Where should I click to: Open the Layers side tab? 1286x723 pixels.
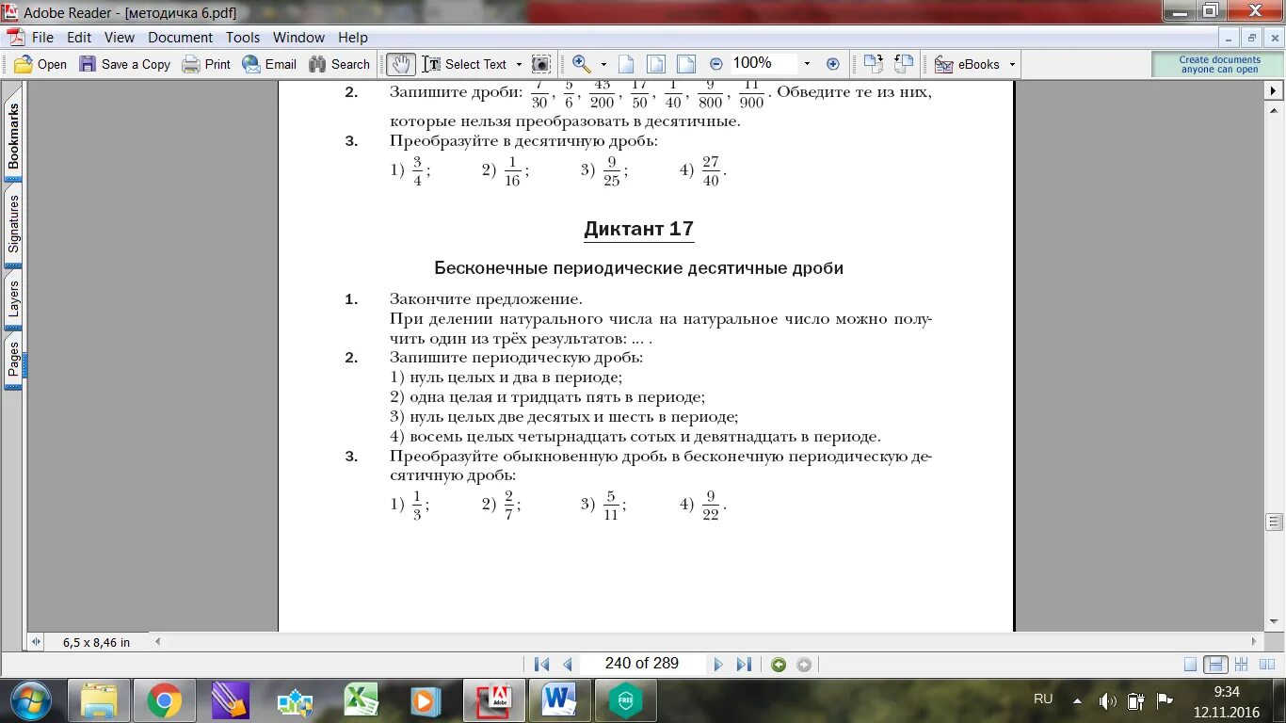(13, 298)
